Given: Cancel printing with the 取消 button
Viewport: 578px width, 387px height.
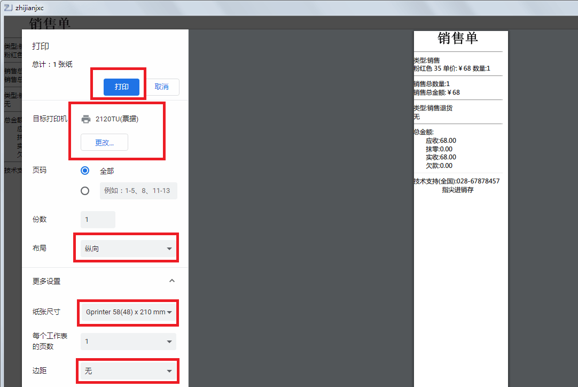Looking at the screenshot, I should (x=161, y=87).
